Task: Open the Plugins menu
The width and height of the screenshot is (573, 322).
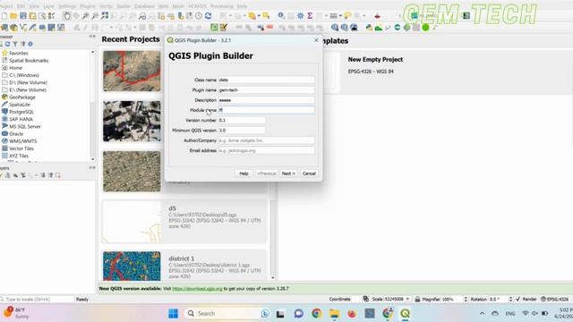Action: (x=88, y=6)
